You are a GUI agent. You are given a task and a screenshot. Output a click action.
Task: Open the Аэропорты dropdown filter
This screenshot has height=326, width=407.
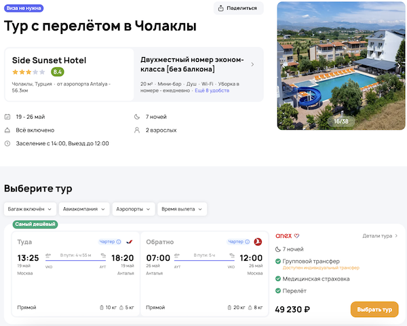coord(133,209)
